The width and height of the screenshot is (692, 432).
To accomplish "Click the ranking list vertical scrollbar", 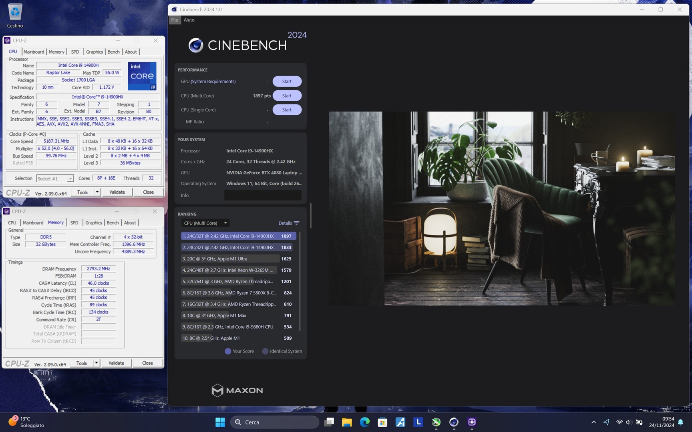I will [x=300, y=282].
